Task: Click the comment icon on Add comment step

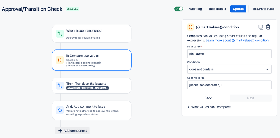Action: click(x=60, y=110)
